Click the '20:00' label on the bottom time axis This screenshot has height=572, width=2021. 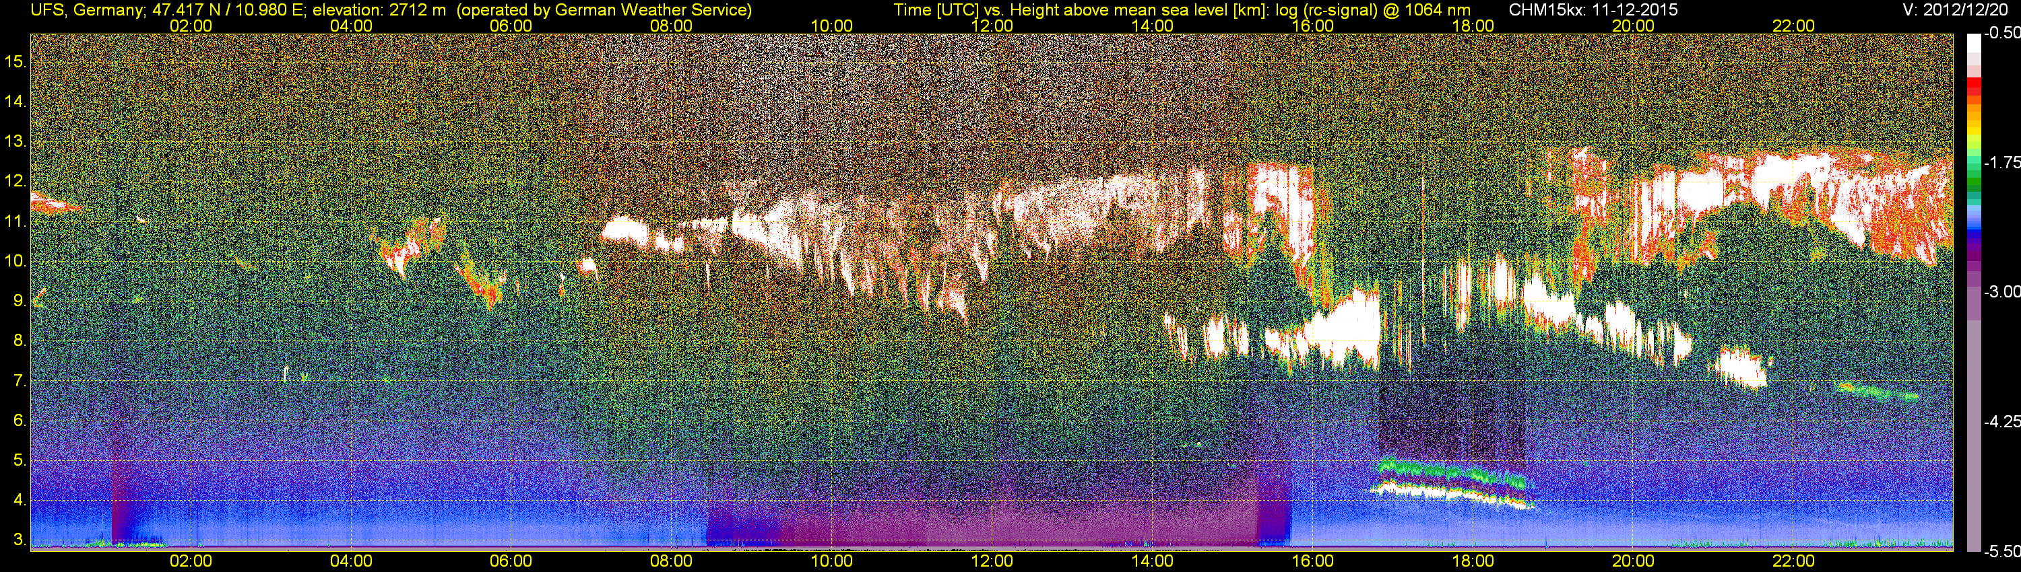(x=1634, y=561)
